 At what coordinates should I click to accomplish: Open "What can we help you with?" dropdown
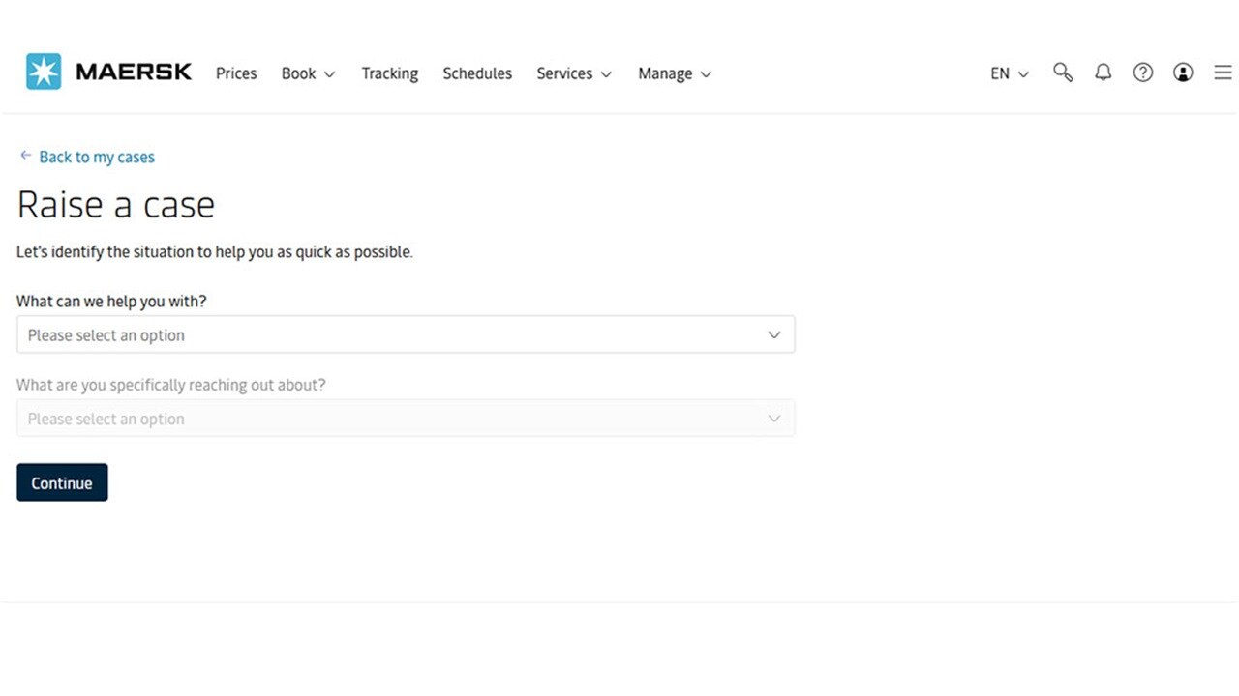[x=406, y=335]
